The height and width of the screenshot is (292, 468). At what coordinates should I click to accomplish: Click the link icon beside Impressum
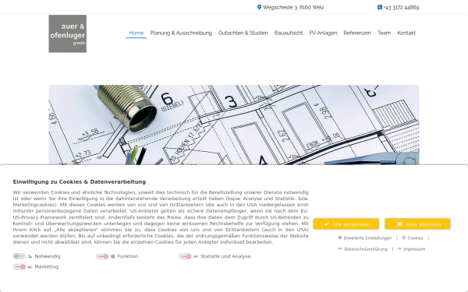click(x=399, y=249)
